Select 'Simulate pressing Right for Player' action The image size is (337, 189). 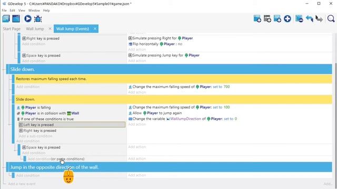pos(161,38)
